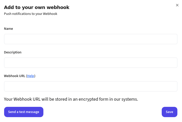Click into the Name input field
Image resolution: width=182 pixels, height=122 pixels.
click(x=91, y=39)
